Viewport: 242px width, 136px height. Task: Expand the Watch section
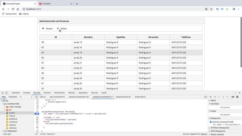click(213, 100)
